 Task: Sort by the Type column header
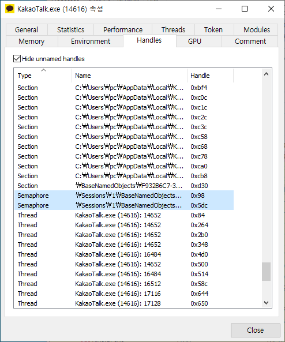(x=43, y=76)
